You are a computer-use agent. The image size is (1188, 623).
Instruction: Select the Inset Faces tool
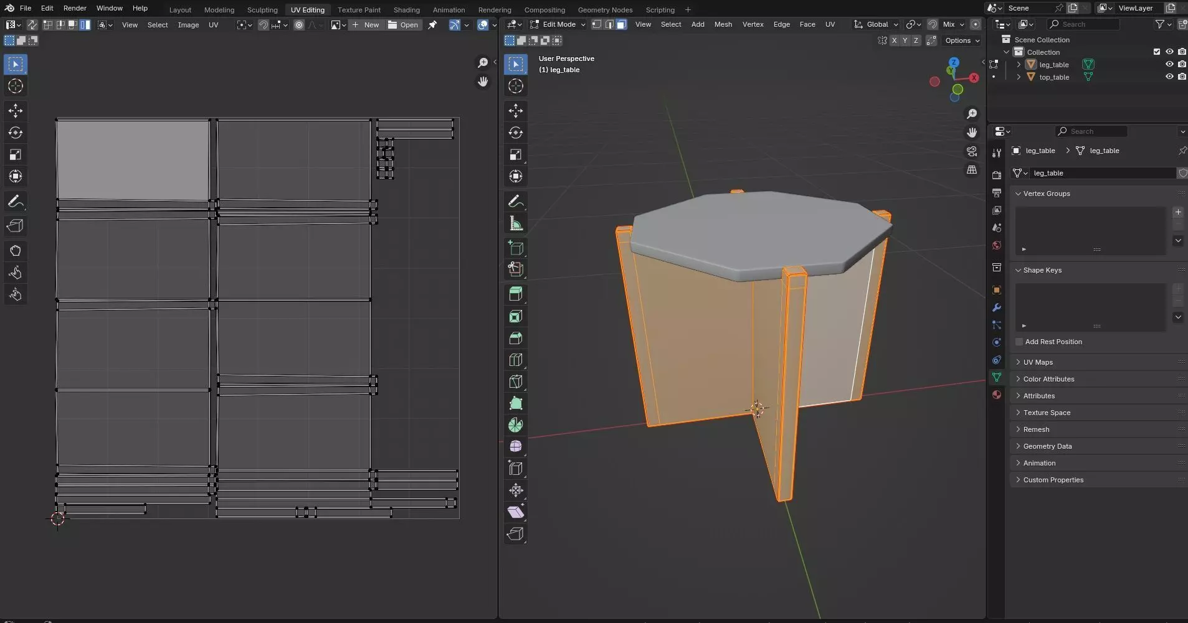tap(516, 316)
